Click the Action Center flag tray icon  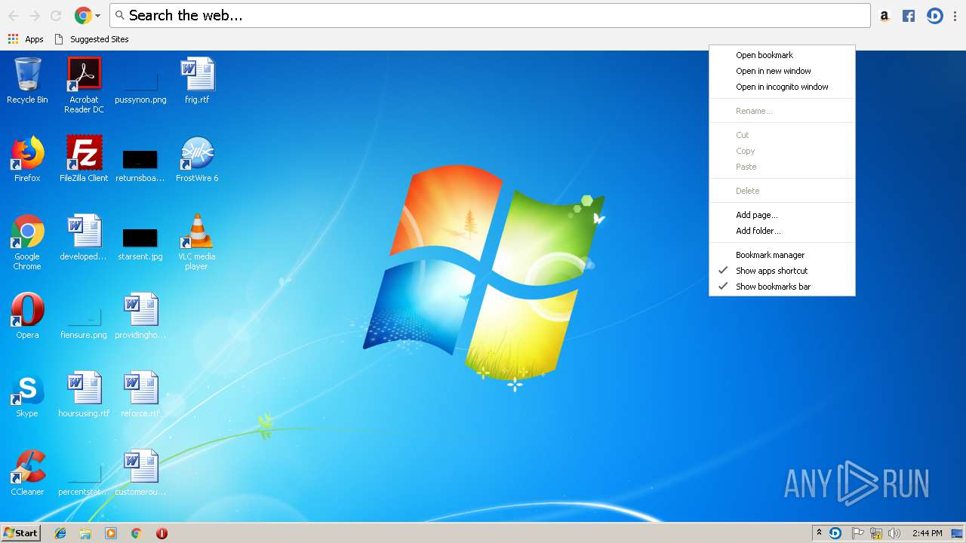(857, 533)
